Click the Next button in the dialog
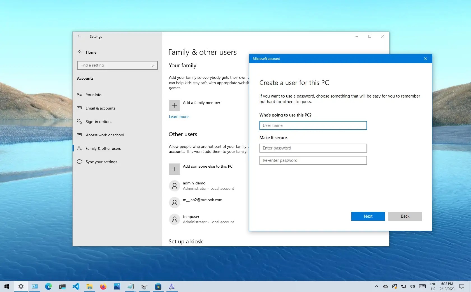Image resolution: width=471 pixels, height=292 pixels. click(x=368, y=216)
